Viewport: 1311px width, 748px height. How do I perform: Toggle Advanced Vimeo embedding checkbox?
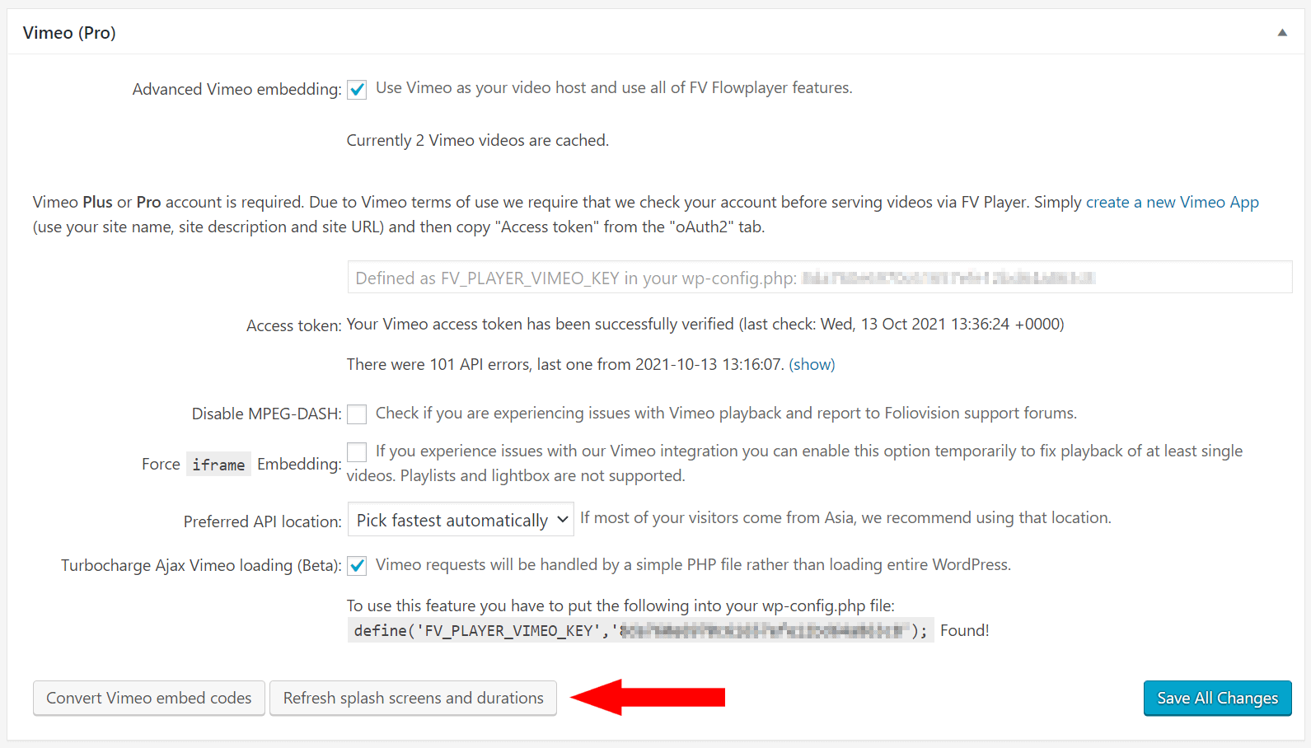click(357, 89)
